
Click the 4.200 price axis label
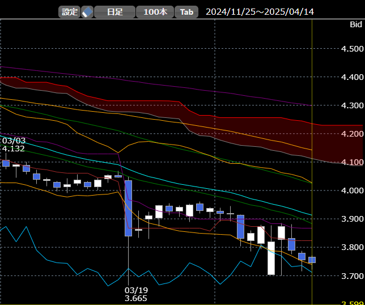point(352,134)
